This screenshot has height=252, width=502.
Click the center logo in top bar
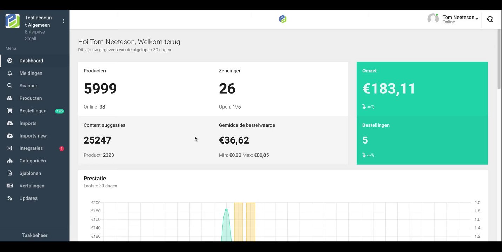tap(283, 19)
